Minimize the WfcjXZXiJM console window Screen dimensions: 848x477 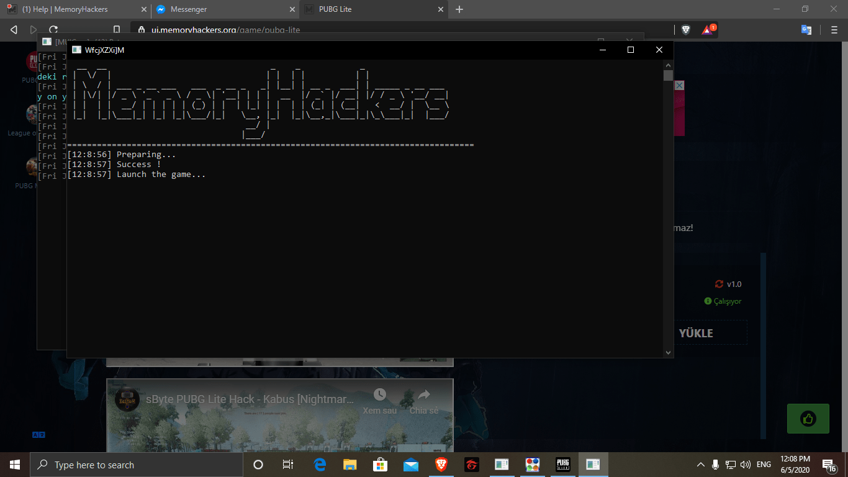pyautogui.click(x=602, y=50)
